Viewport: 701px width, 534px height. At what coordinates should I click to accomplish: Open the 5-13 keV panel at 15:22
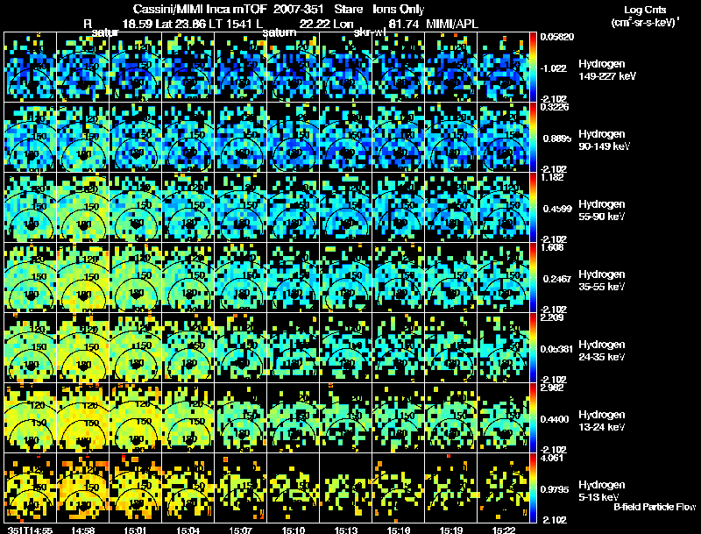[x=503, y=488]
